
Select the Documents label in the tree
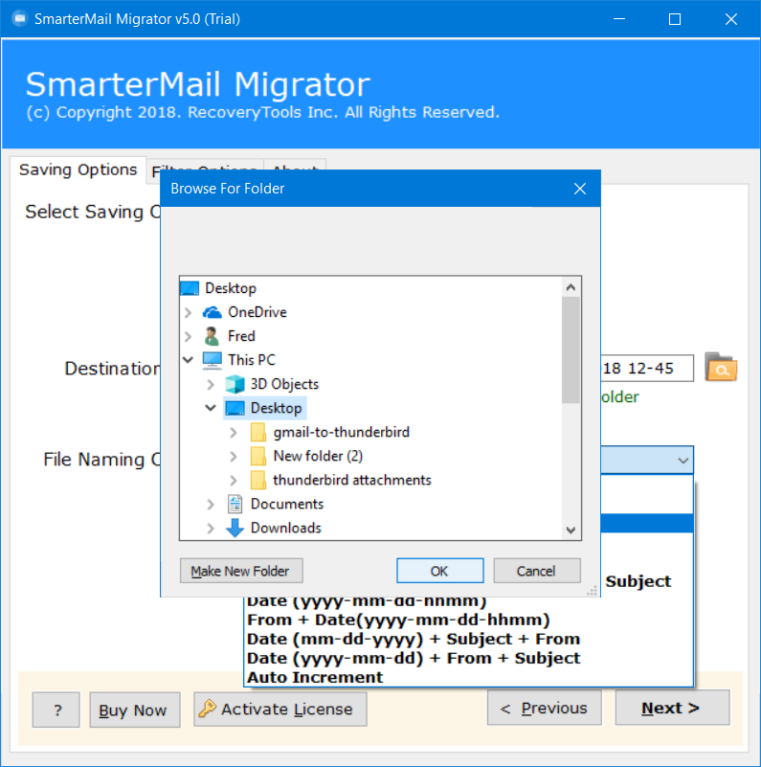(x=287, y=504)
